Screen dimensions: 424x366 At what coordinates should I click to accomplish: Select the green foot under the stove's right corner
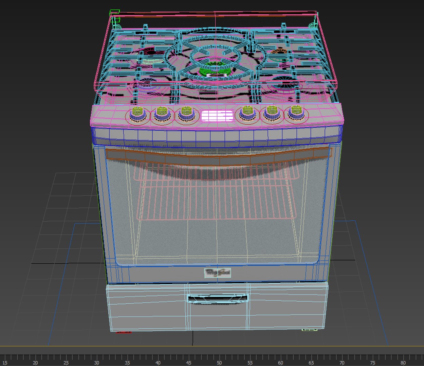click(x=310, y=329)
